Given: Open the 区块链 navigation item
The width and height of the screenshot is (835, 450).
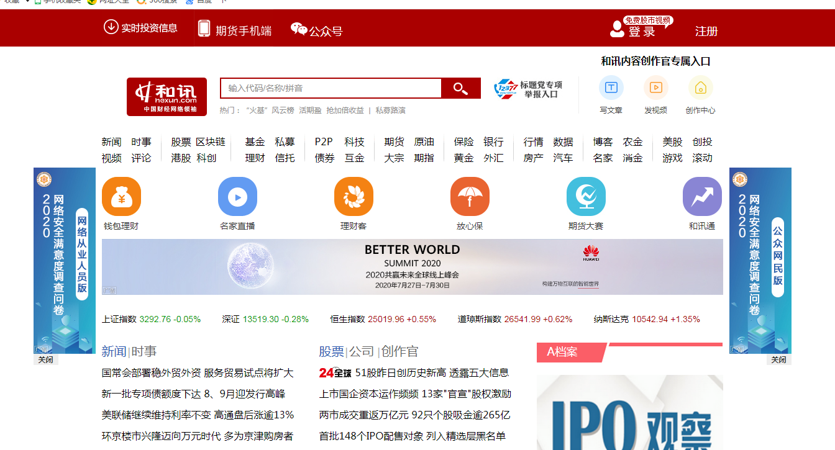Looking at the screenshot, I should coord(211,142).
